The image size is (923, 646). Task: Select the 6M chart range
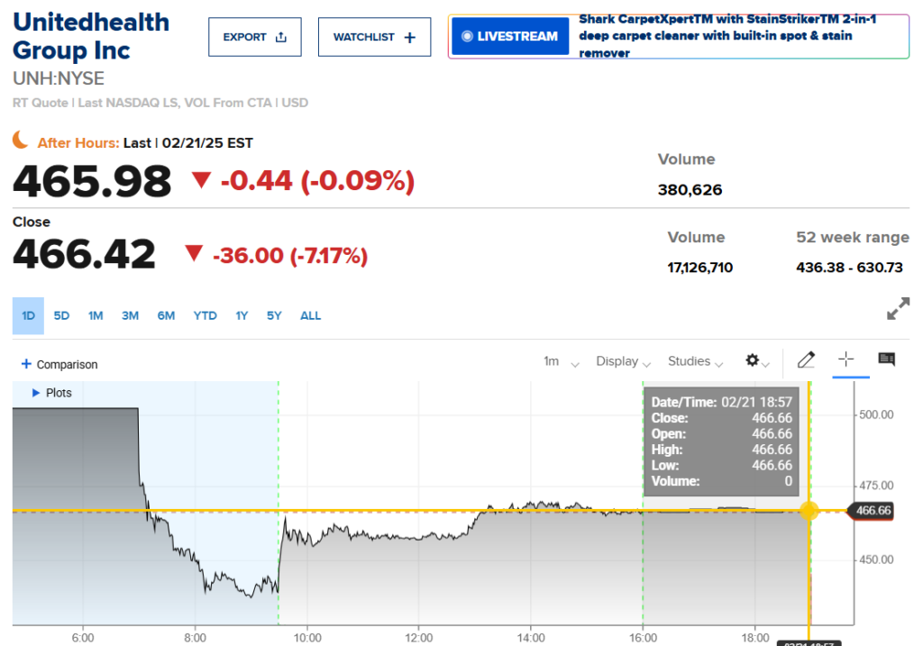166,316
